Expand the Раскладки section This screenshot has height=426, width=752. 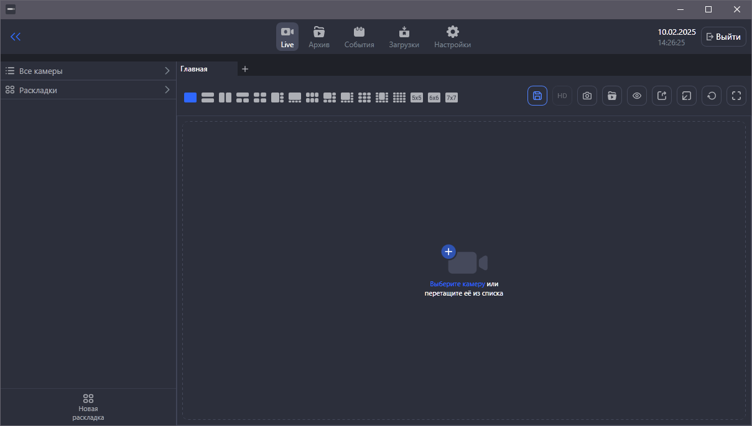click(x=88, y=90)
